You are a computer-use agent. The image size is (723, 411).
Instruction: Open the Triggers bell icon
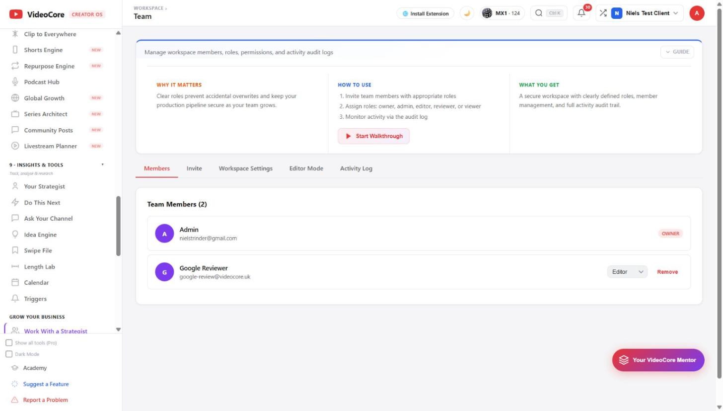(15, 299)
